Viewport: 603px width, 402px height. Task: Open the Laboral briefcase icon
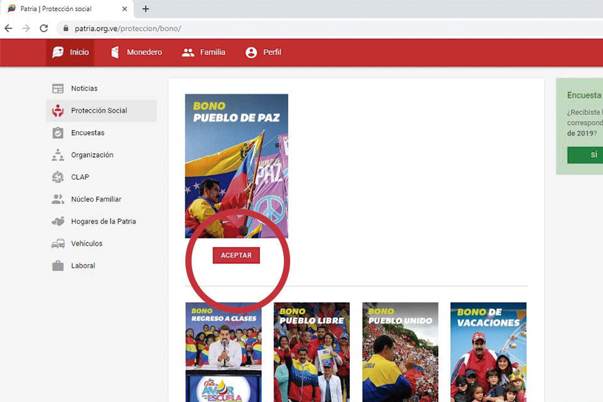(x=58, y=266)
